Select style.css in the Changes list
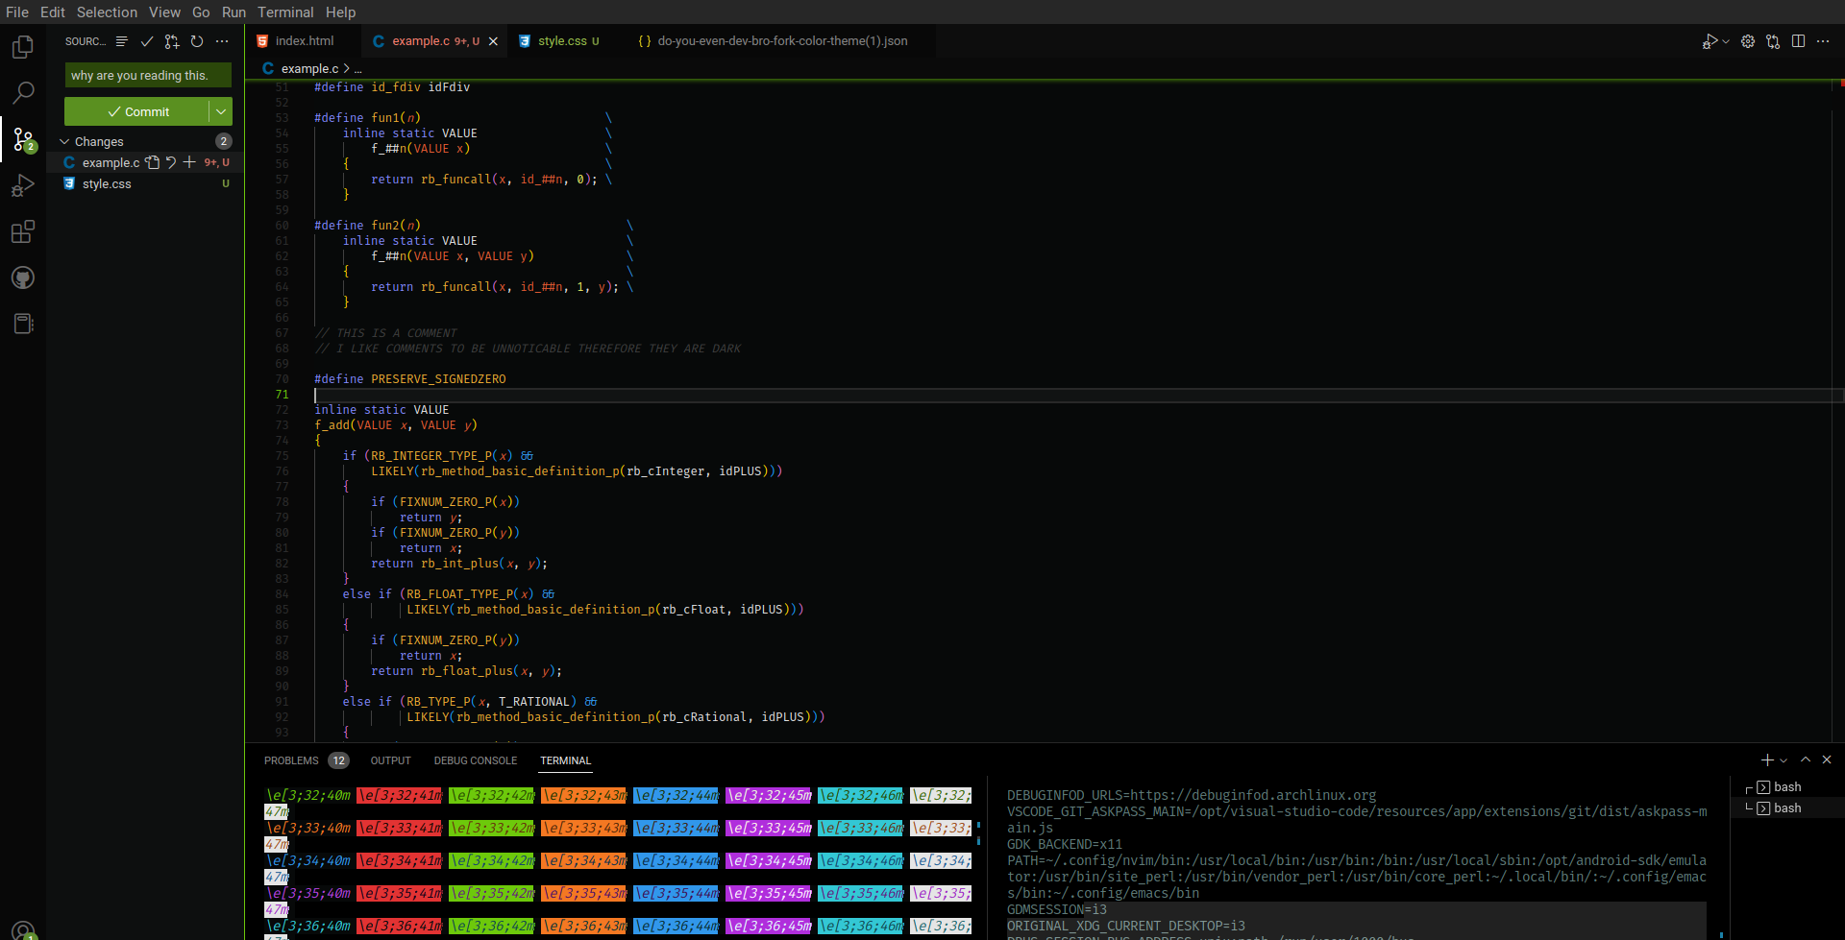Viewport: 1845px width, 940px height. (144, 183)
